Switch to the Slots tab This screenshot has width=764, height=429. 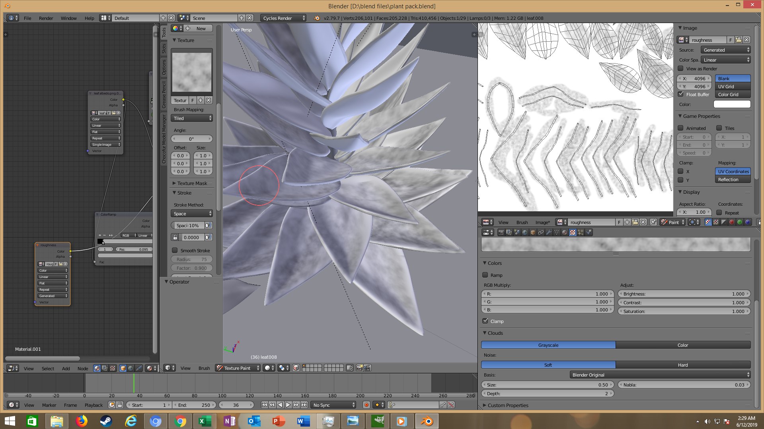coord(164,48)
